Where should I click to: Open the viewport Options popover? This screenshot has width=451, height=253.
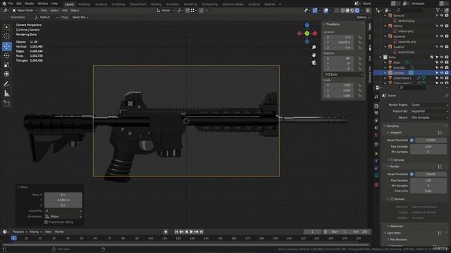click(363, 17)
